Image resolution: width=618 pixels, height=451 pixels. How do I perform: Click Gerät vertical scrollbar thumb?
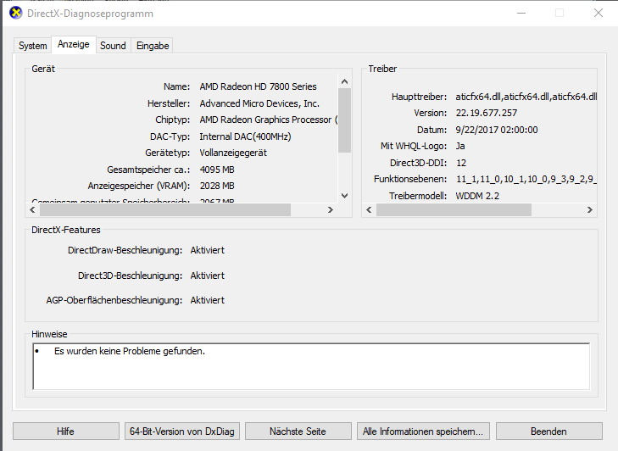tap(344, 120)
